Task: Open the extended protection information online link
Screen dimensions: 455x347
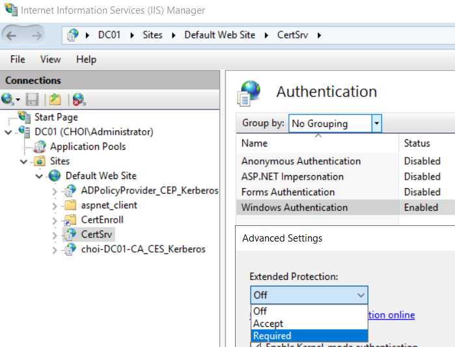Action: click(391, 315)
